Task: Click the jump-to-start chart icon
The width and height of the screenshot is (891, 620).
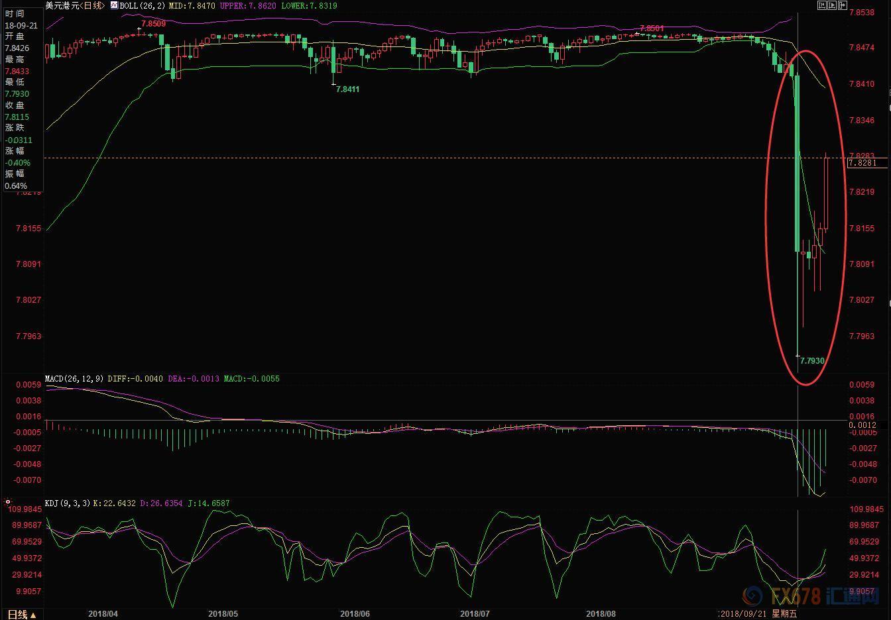Action: pyautogui.click(x=822, y=5)
